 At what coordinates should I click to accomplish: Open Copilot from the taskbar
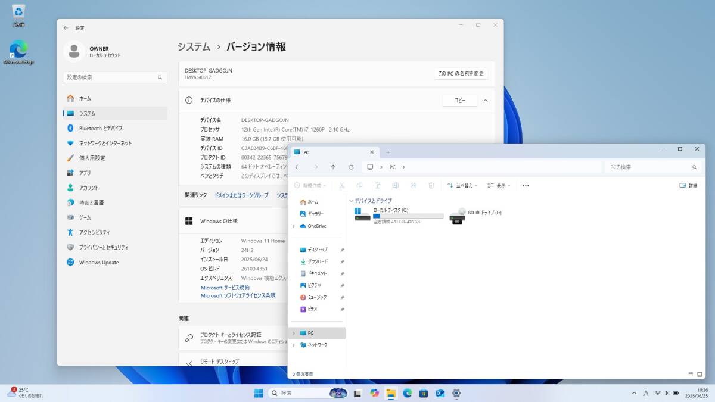[374, 393]
